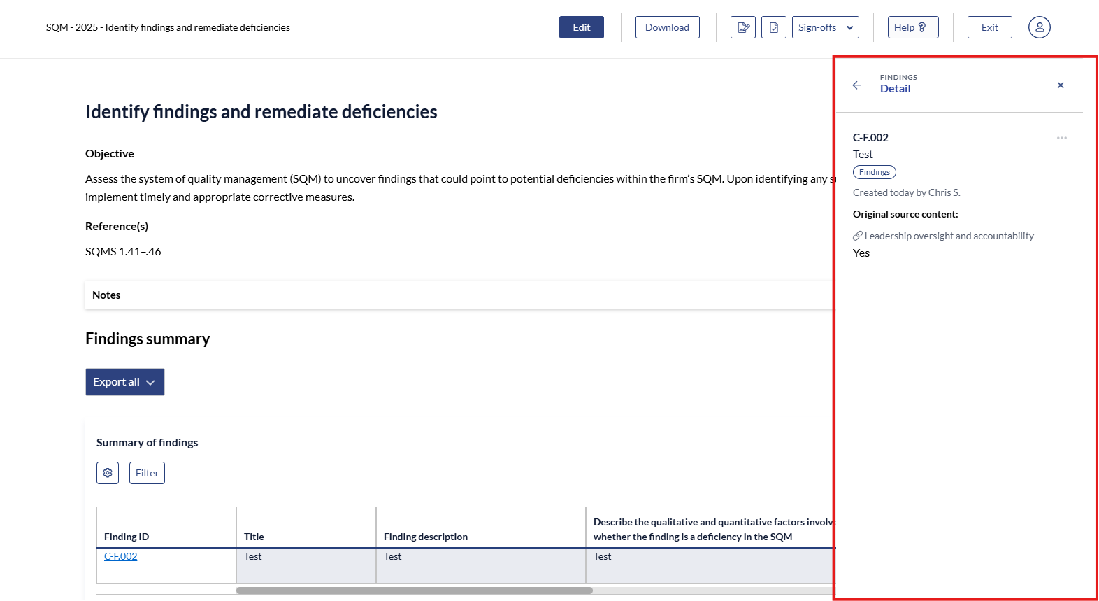Open the user profile avatar icon
1099x601 pixels.
[x=1039, y=27]
